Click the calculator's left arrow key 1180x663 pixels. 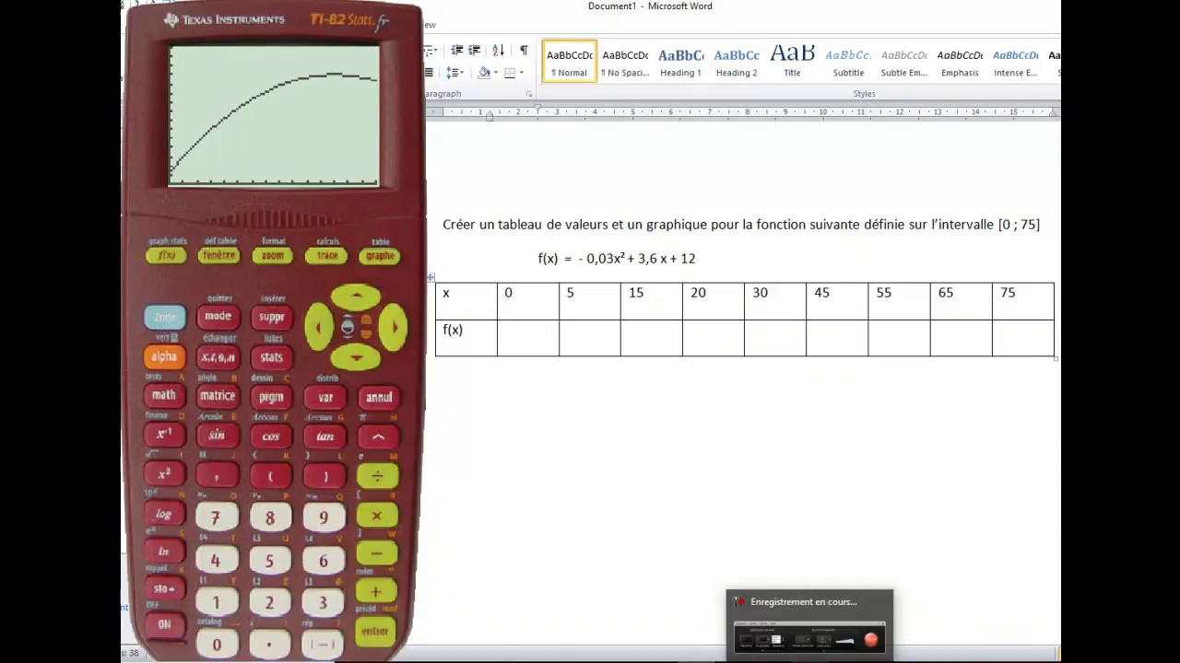[x=318, y=327]
